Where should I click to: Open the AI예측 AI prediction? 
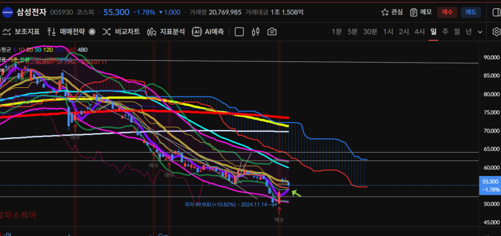click(x=208, y=32)
